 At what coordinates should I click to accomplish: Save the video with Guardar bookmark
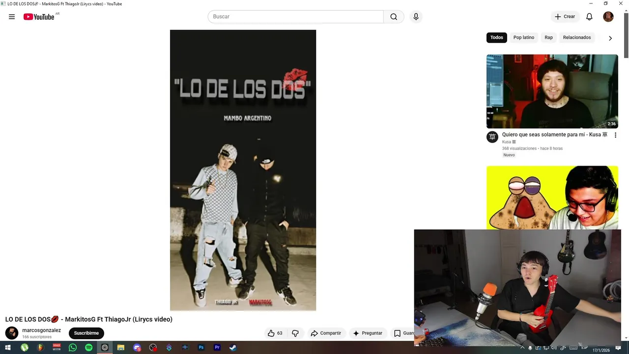402,333
